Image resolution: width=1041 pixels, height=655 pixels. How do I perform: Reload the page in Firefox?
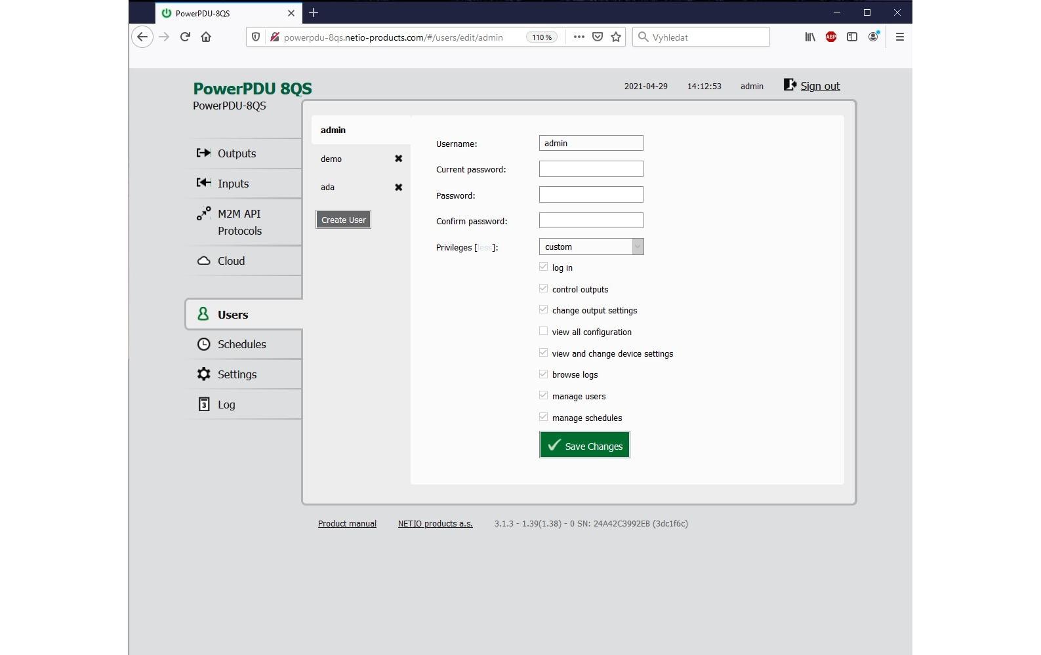[x=185, y=37]
